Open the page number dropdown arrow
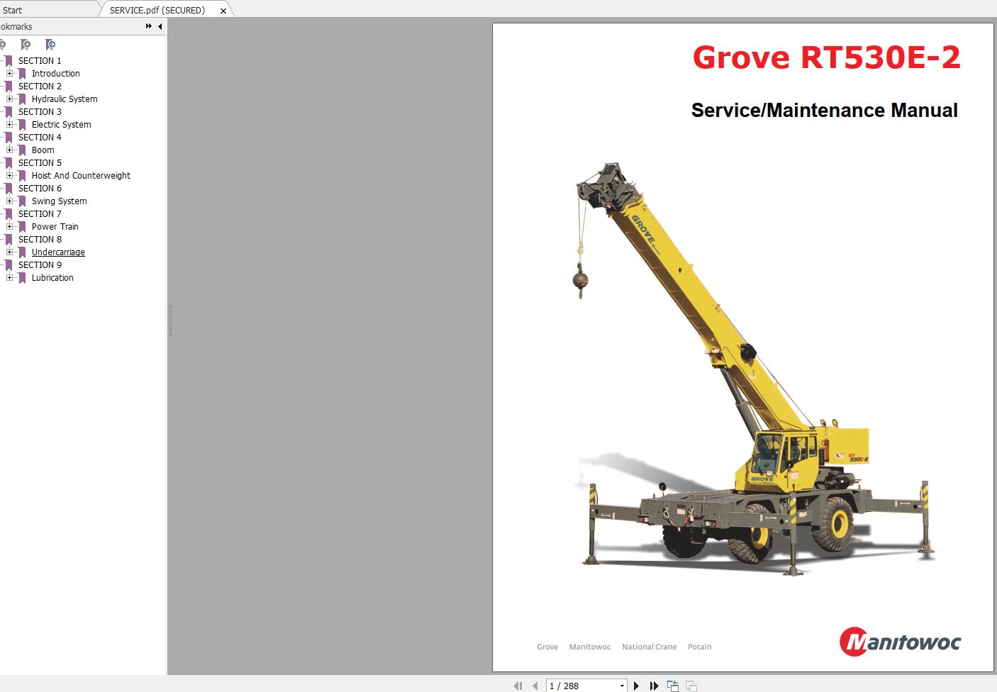 pyautogui.click(x=622, y=686)
